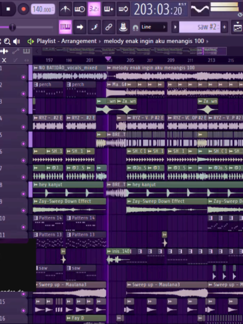Toggle the metronome icon
Viewport: 243px width, 324px height.
click(x=65, y=9)
